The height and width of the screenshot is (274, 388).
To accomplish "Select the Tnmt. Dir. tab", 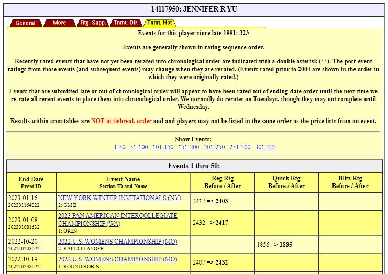I will pos(126,23).
